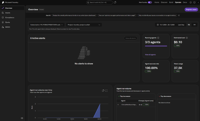Click the new chat icon beside search
The width and height of the screenshot is (200, 121).
click(x=115, y=2)
